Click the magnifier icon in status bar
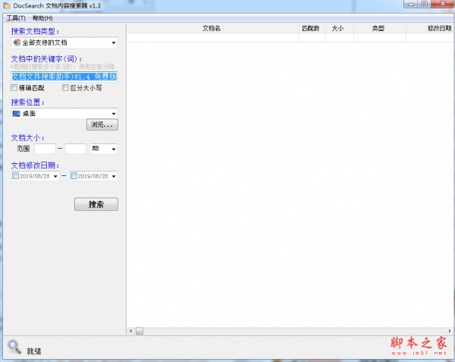 tap(14, 346)
